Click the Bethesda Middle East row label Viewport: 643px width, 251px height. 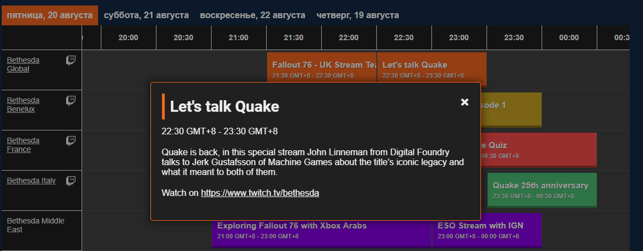point(36,225)
